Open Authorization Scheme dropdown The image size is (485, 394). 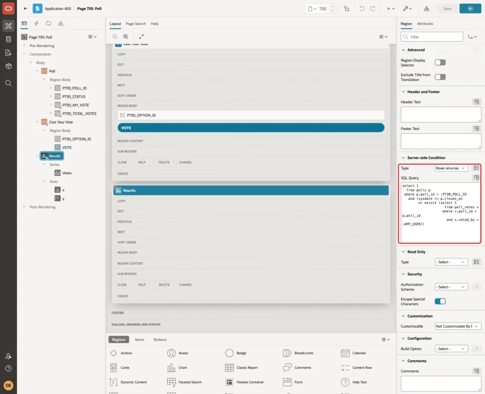pos(451,287)
